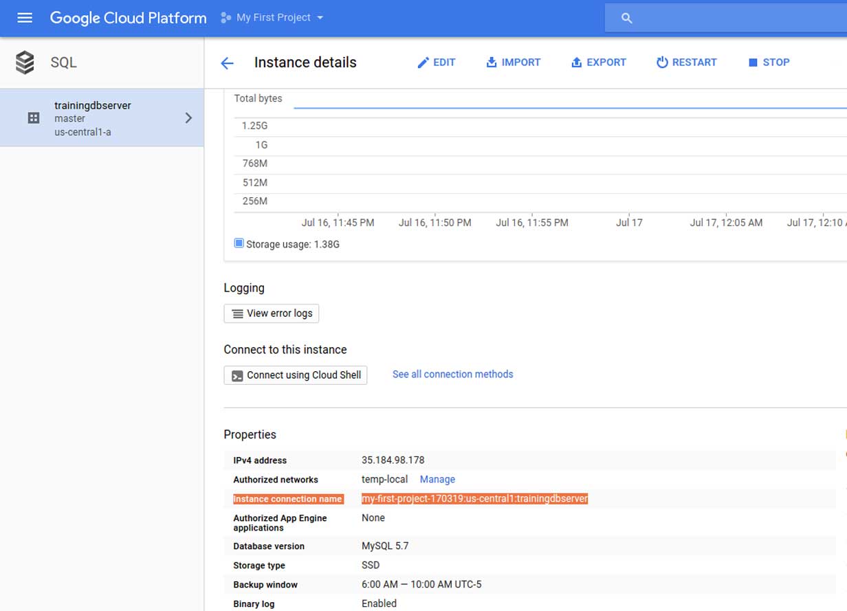Viewport: 847px width, 611px height.
Task: Click the MySQL 5.7 database version value
Action: click(385, 546)
